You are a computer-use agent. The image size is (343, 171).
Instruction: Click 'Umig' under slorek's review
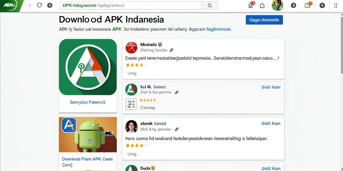point(132,154)
